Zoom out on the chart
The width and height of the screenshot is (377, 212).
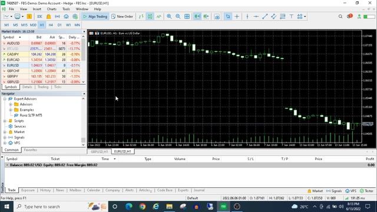click(178, 16)
